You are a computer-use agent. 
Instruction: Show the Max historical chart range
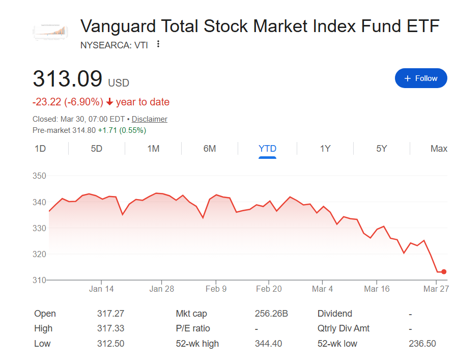pyautogui.click(x=438, y=148)
